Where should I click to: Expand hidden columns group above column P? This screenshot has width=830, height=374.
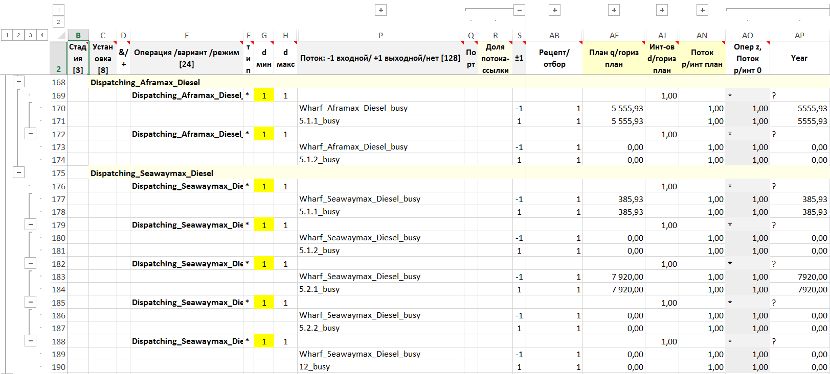tap(380, 10)
